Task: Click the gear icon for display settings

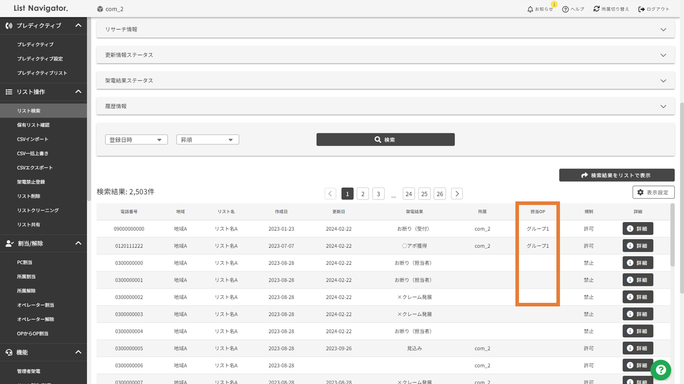Action: (x=641, y=193)
